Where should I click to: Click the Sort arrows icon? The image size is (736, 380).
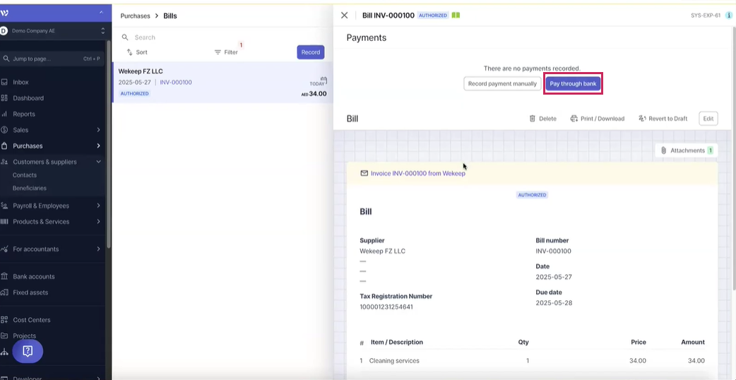click(x=130, y=52)
